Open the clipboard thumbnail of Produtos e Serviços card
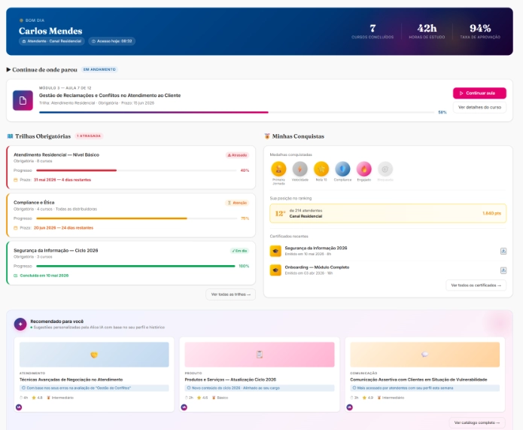Screen dimensions: 523x430 260,355
